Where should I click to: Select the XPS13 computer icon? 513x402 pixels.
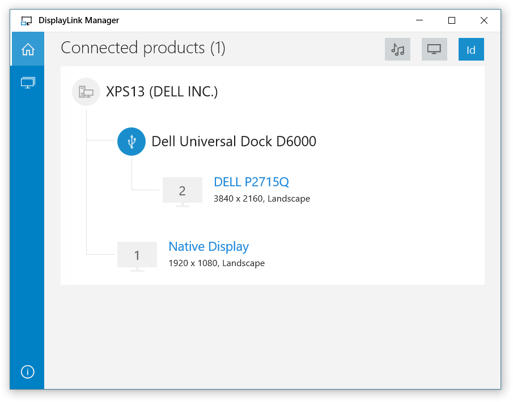pyautogui.click(x=86, y=92)
